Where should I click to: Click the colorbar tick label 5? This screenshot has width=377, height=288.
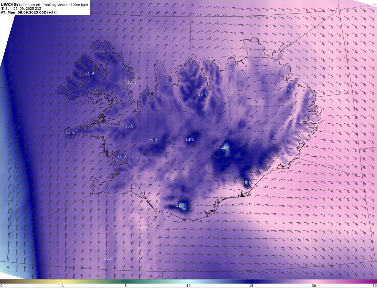[126, 286]
